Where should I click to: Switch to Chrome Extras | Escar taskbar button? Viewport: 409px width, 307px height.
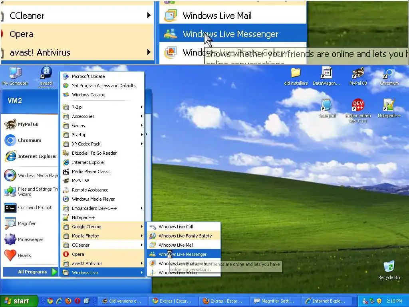173,301
